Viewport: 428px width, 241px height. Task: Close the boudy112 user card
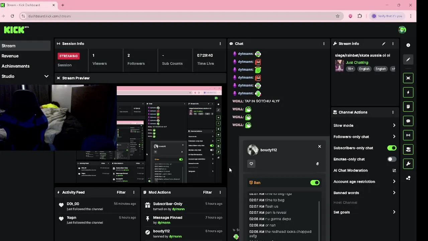pyautogui.click(x=319, y=146)
